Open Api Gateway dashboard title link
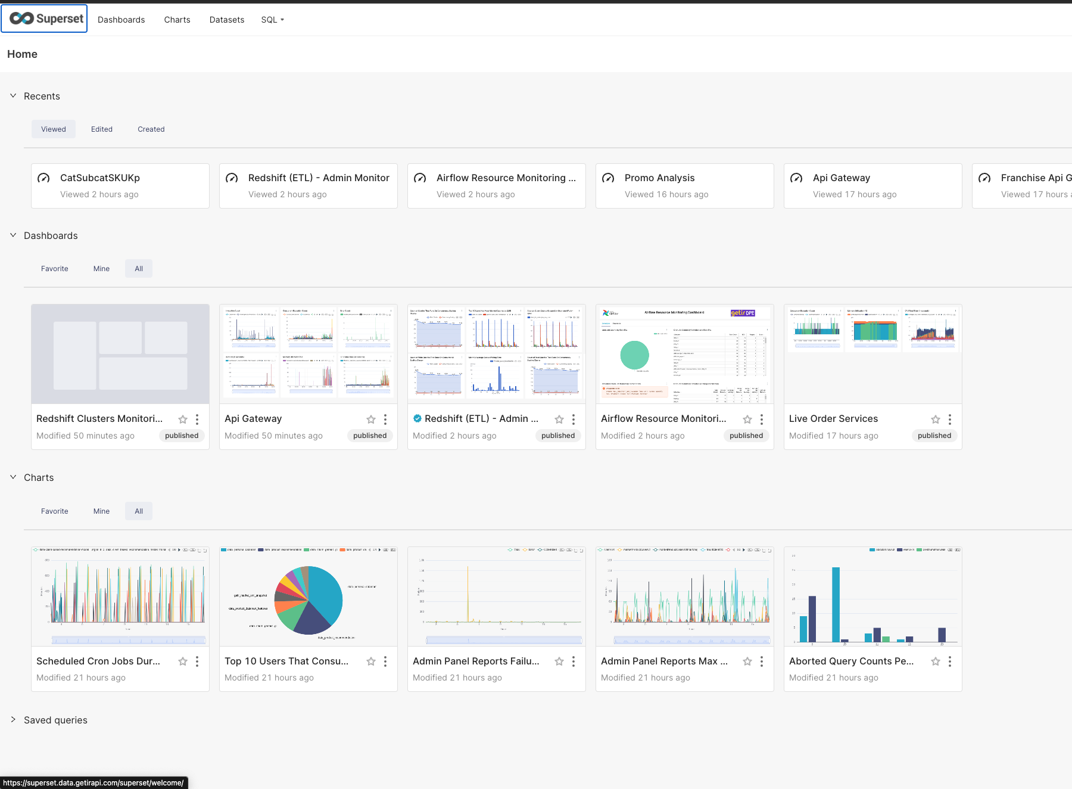This screenshot has width=1072, height=789. coord(253,418)
